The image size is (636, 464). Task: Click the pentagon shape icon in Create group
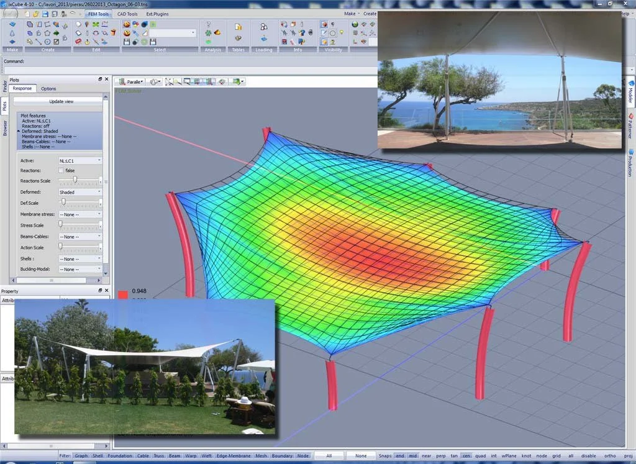point(47,33)
